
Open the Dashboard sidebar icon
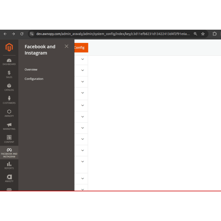(x=9, y=62)
